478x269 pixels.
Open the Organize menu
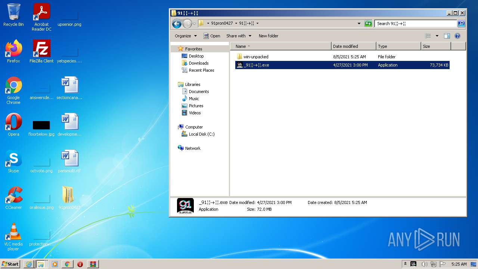(x=186, y=36)
